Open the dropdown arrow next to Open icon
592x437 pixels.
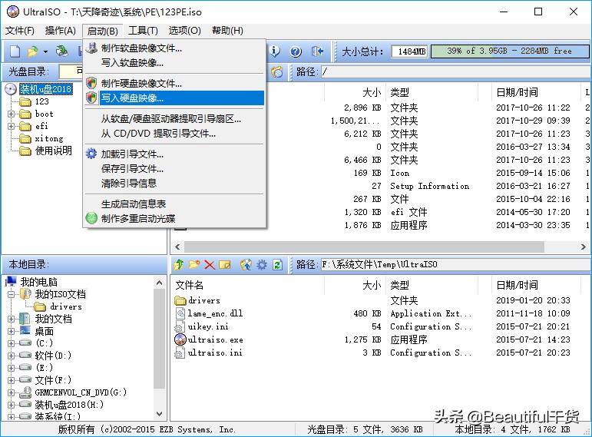[45, 51]
